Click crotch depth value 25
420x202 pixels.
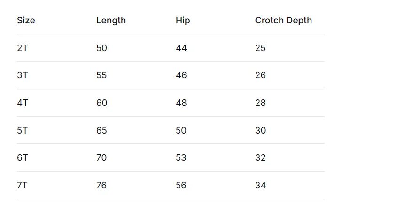tap(260, 48)
